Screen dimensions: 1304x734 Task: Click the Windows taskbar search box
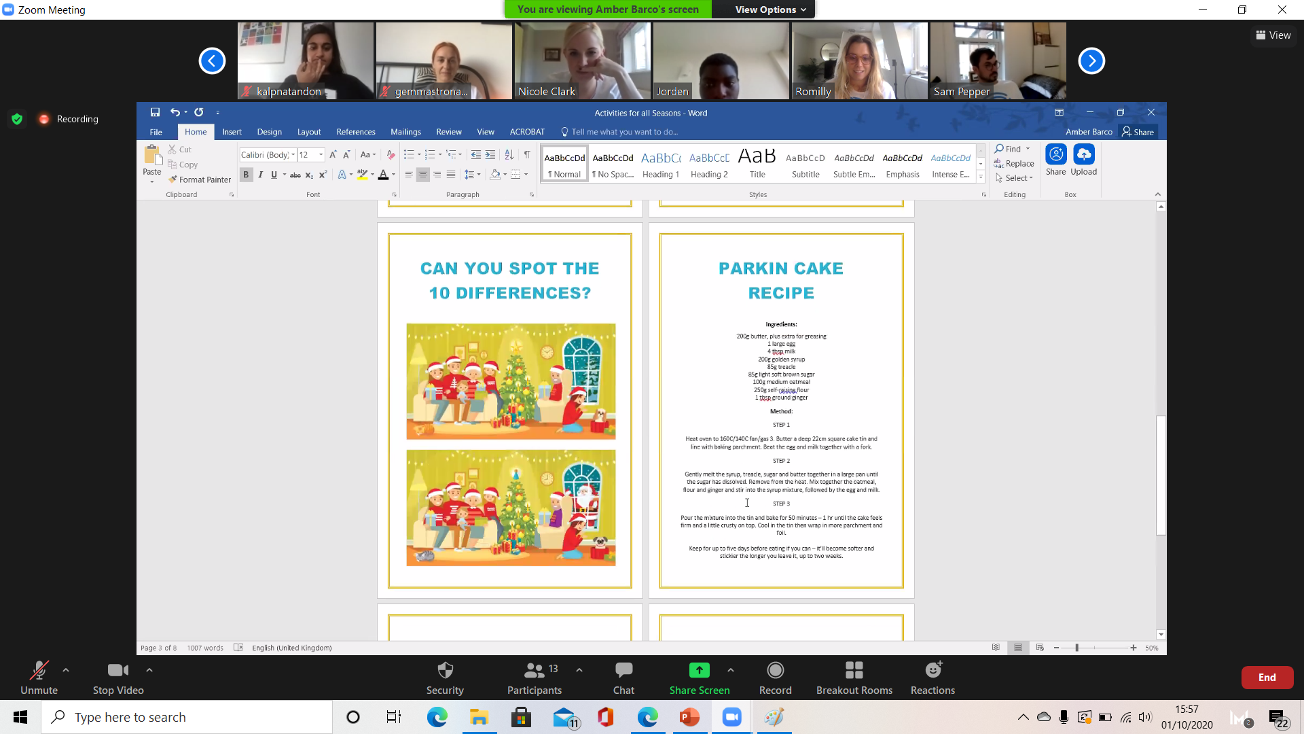(x=187, y=717)
